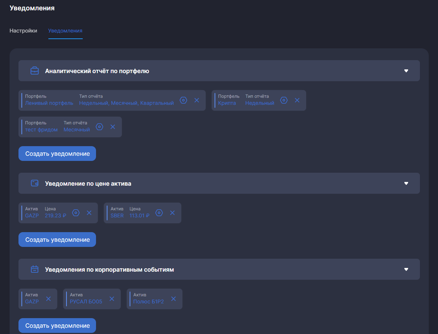The image size is (438, 334).
Task: Select the Уведомления tab
Action: point(65,31)
